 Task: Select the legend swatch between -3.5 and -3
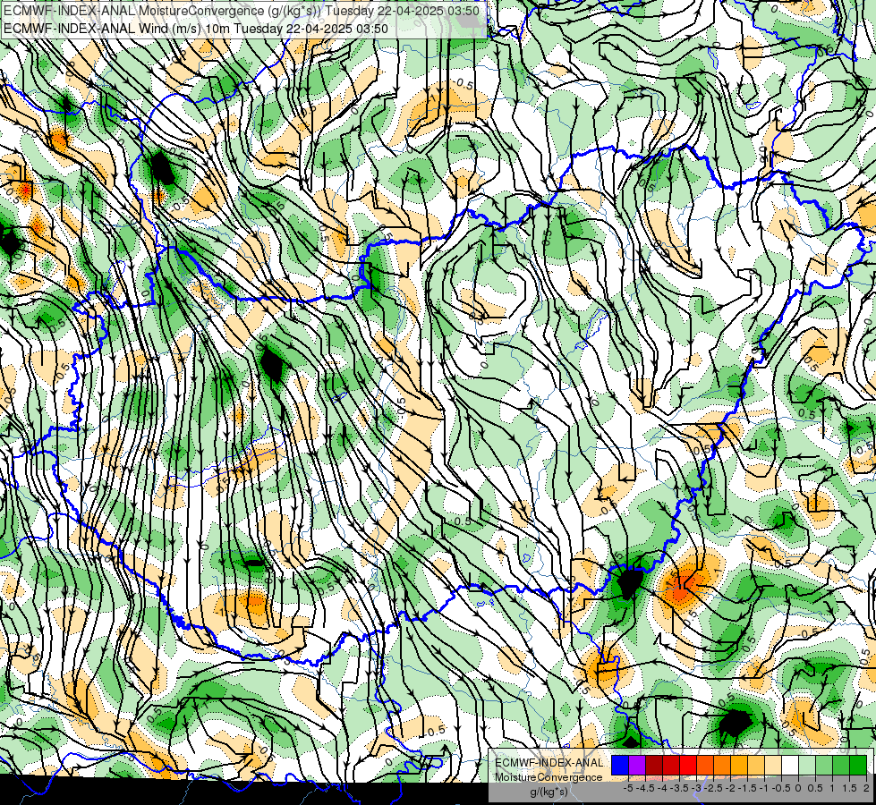click(688, 765)
